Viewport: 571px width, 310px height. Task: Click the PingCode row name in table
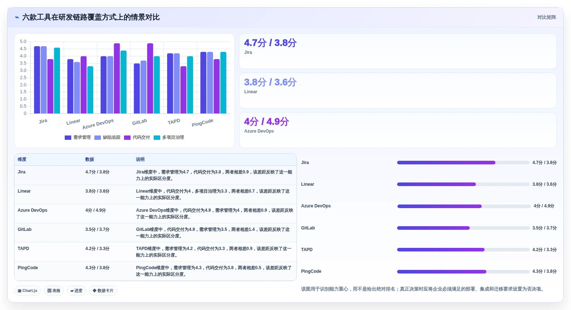click(x=28, y=268)
